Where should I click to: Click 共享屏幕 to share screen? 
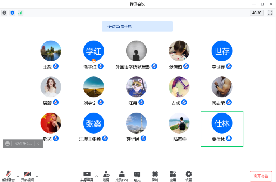point(87,176)
